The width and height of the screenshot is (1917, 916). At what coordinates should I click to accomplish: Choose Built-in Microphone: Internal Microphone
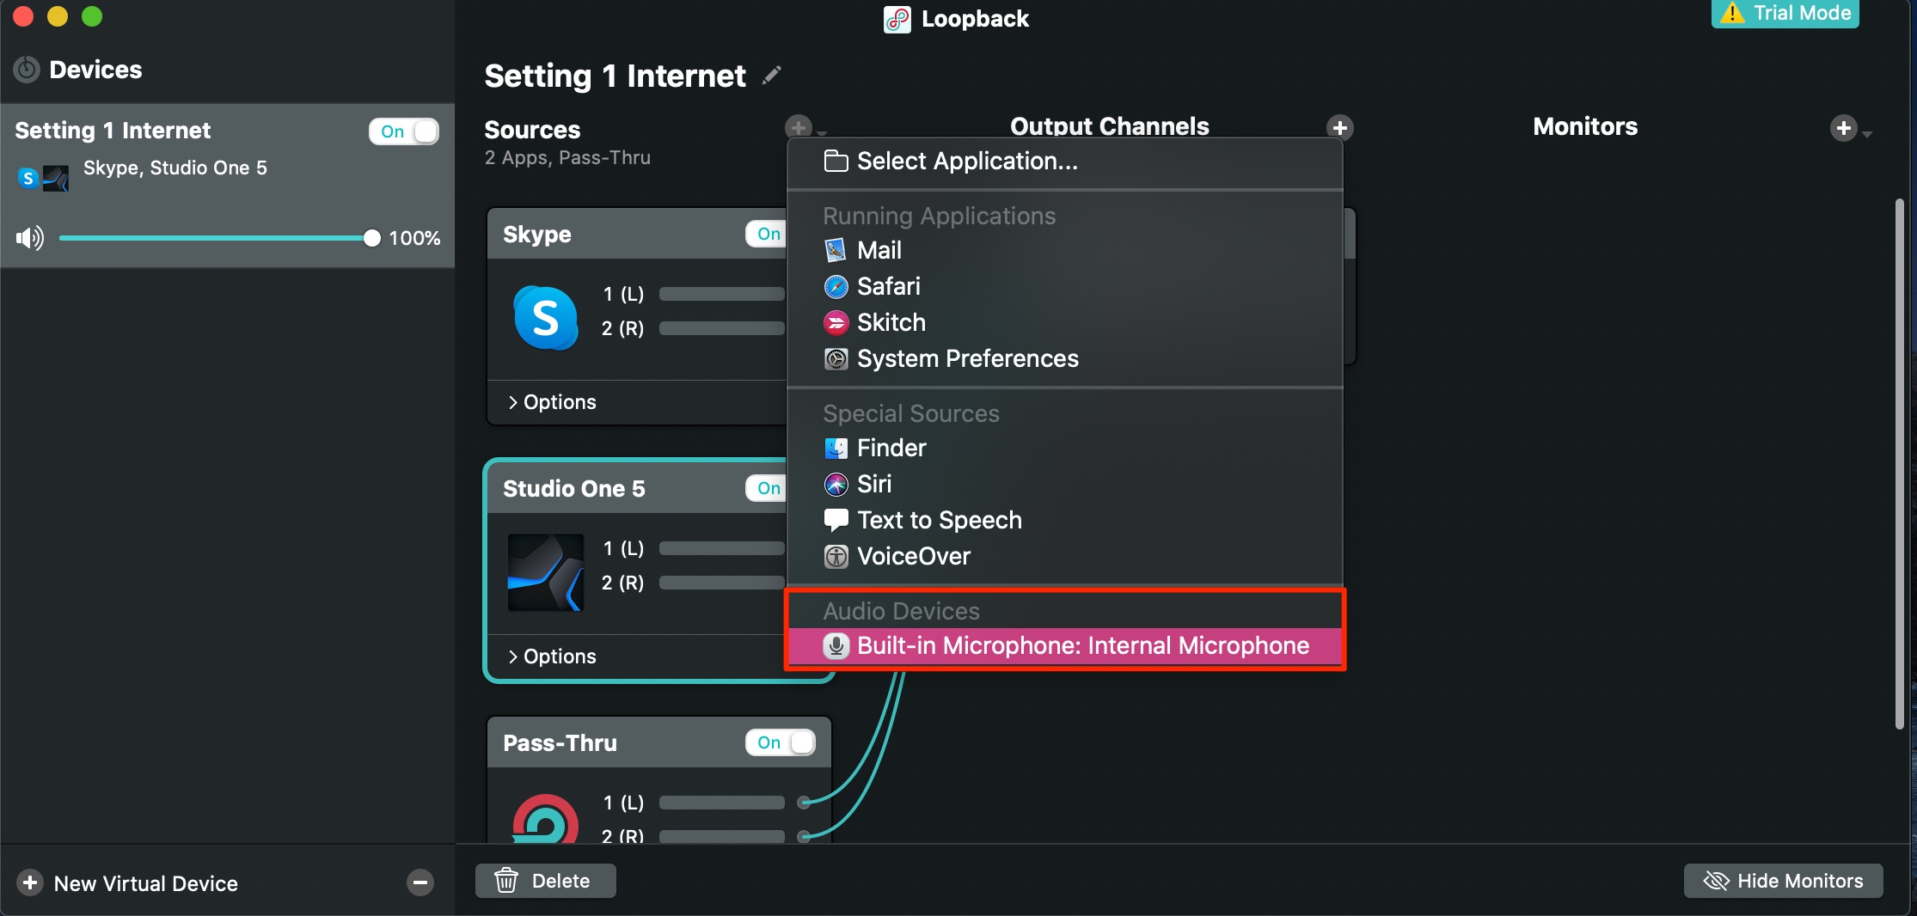[x=1065, y=646]
